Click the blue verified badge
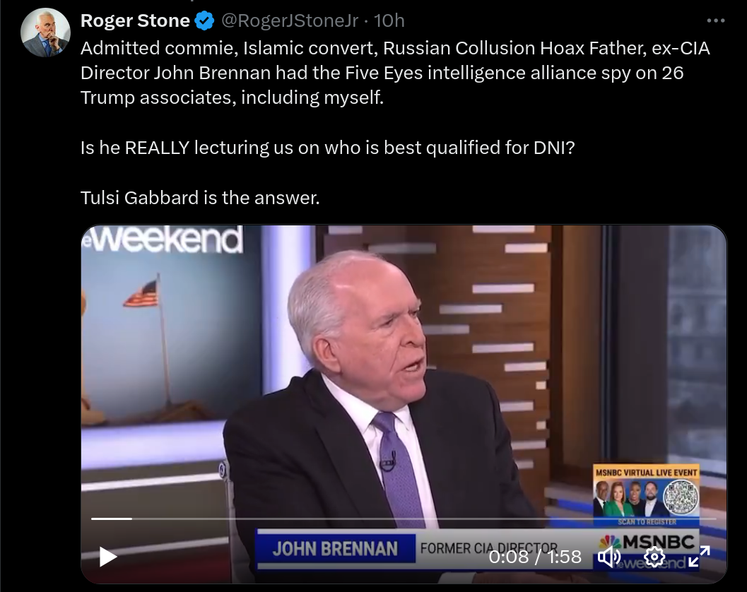The height and width of the screenshot is (592, 747). [x=205, y=21]
